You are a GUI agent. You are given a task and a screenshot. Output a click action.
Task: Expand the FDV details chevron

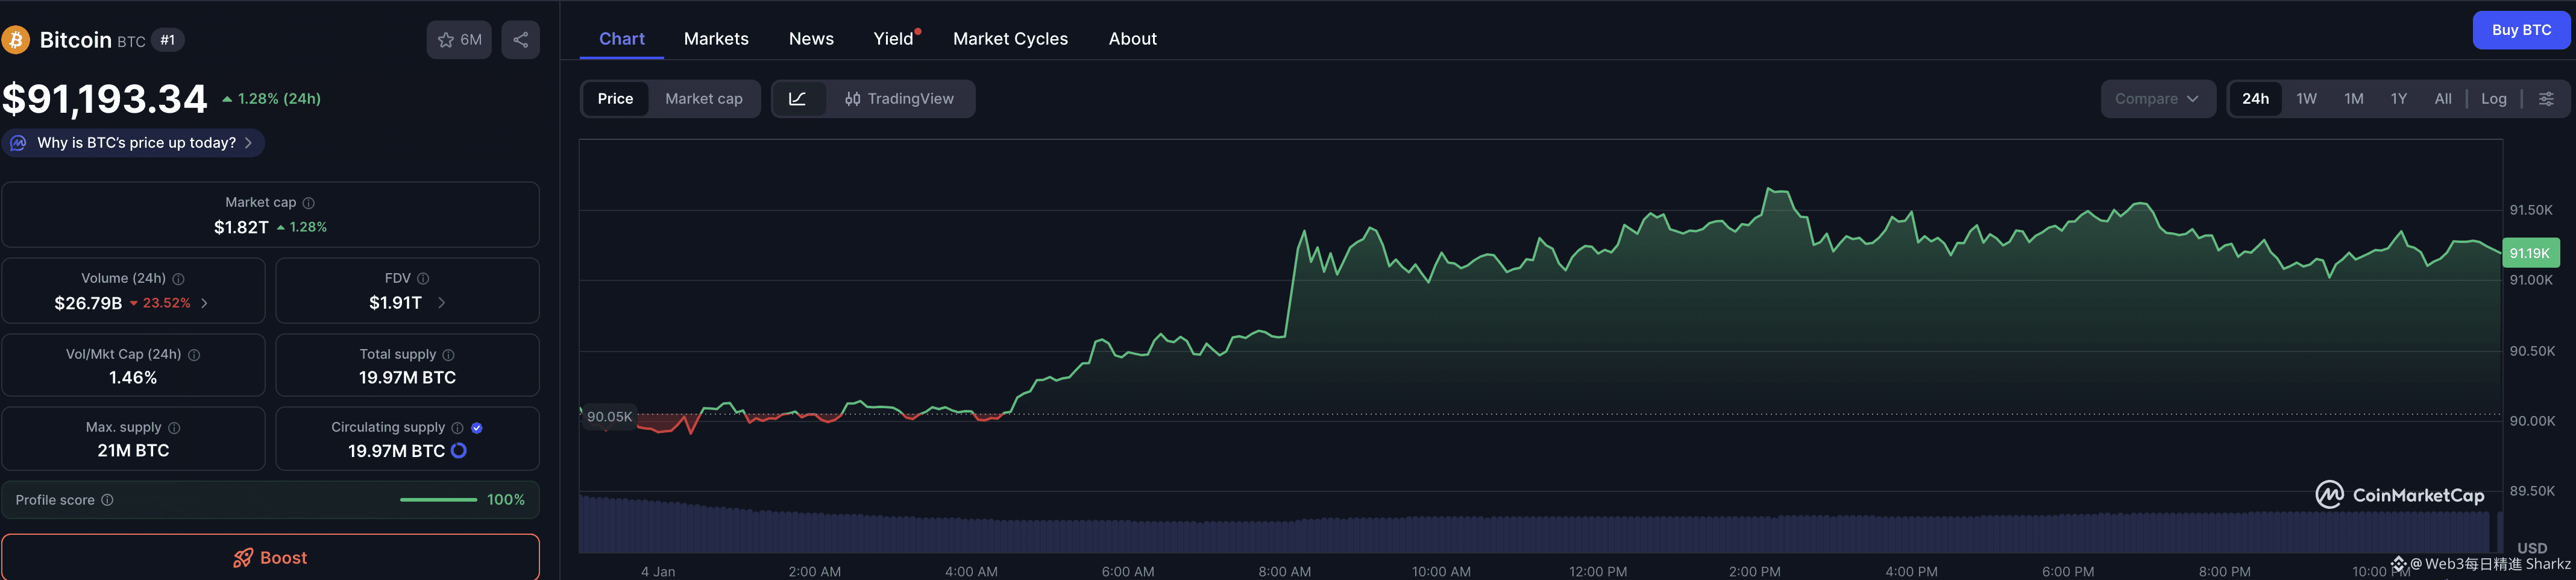(441, 303)
